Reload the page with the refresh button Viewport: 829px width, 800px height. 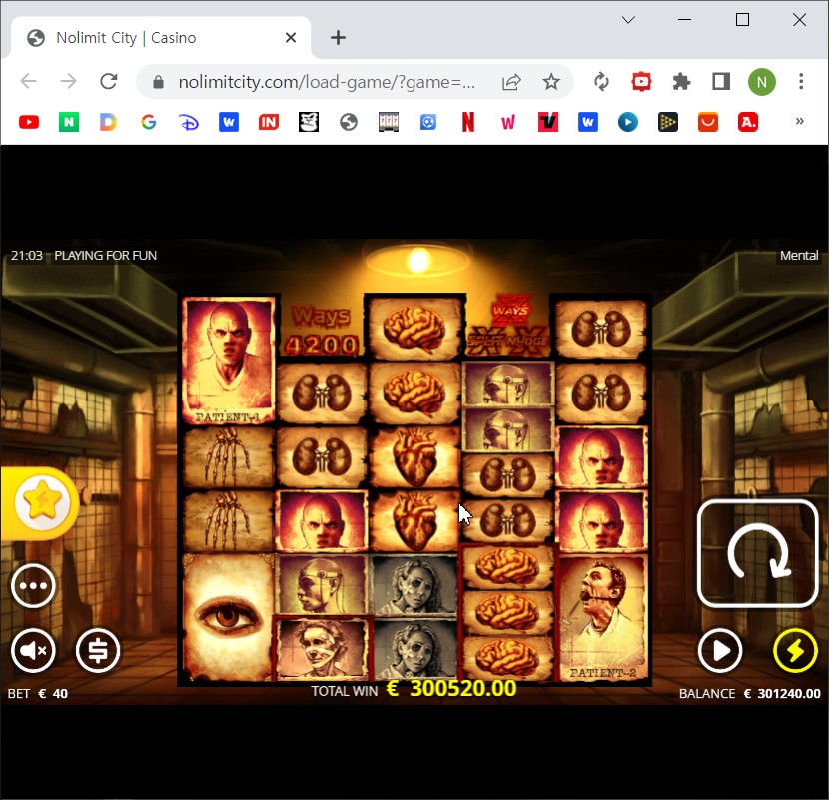click(x=109, y=82)
